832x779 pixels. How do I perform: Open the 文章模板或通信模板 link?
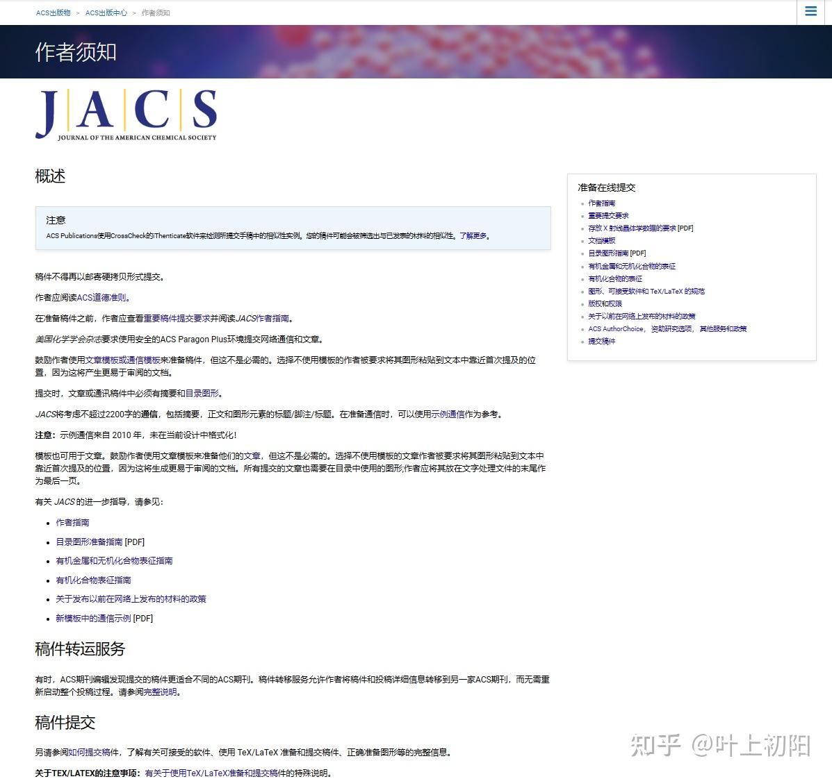(x=122, y=360)
